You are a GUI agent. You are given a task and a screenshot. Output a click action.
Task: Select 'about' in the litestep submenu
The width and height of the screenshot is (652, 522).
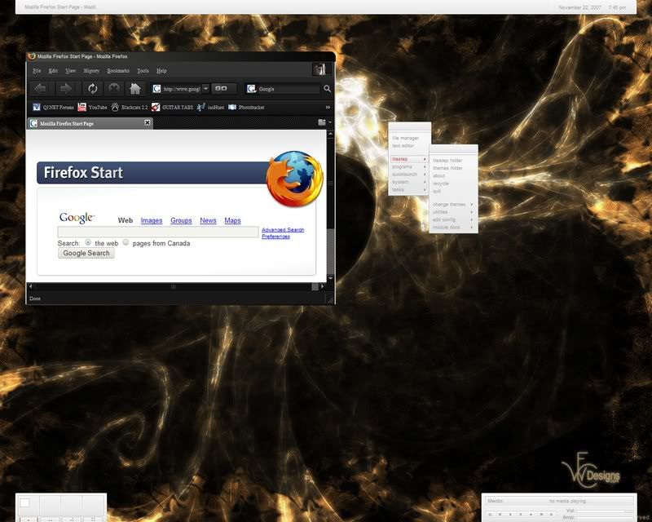tap(438, 175)
